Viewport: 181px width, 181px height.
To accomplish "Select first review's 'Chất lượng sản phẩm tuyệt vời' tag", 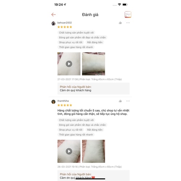I will 76,33.
